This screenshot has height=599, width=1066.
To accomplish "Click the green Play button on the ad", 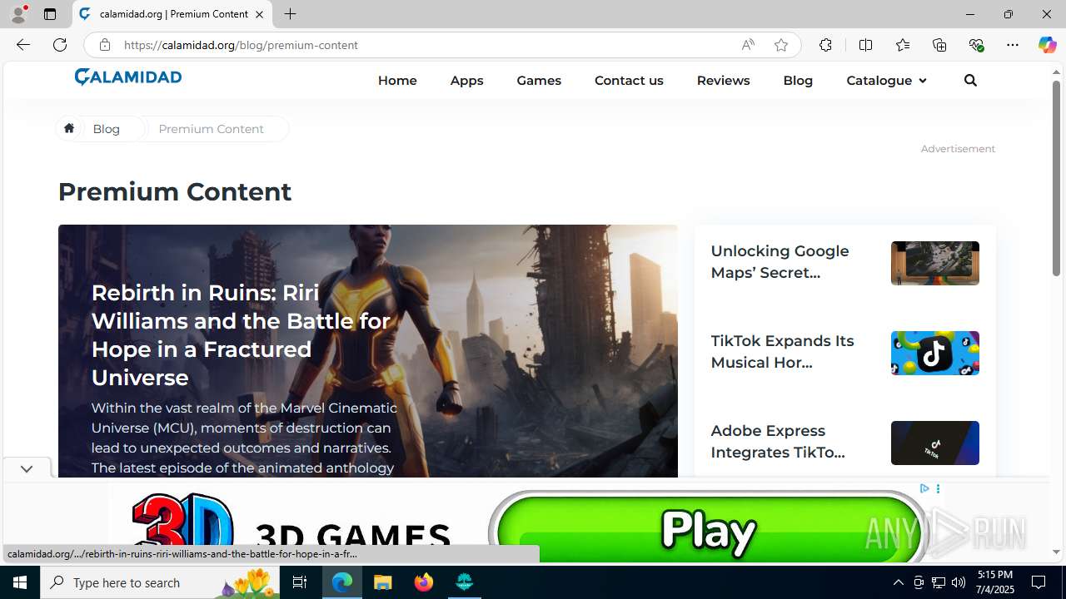I will click(708, 530).
